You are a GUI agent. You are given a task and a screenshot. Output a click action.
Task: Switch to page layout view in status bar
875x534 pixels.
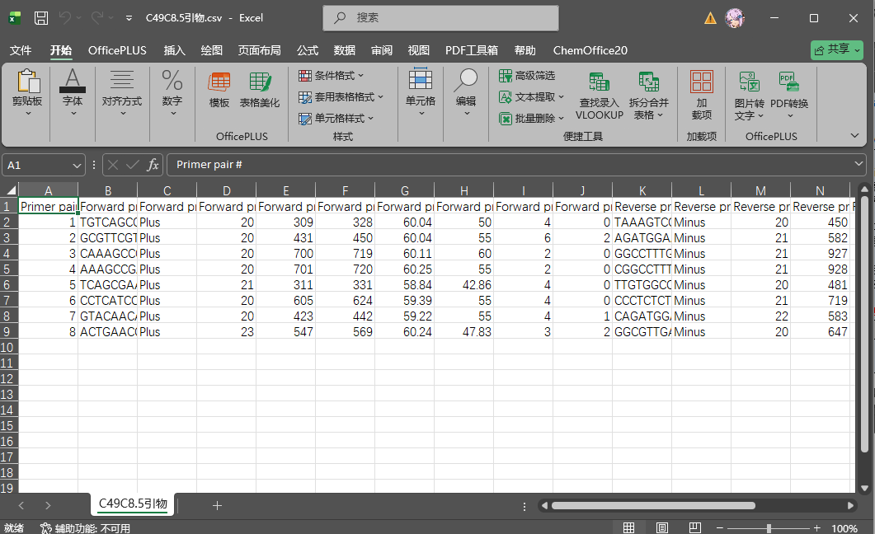[661, 527]
